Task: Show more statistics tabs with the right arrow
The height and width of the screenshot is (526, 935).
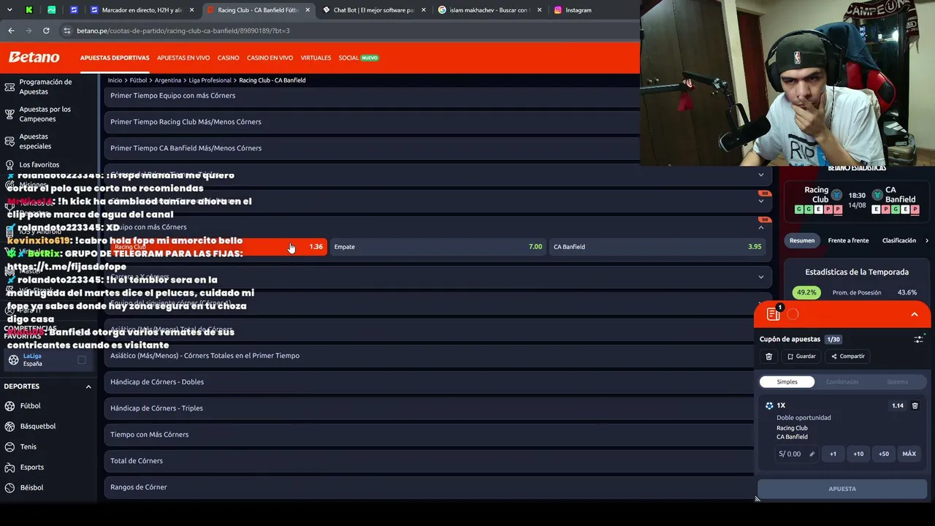Action: coord(927,240)
